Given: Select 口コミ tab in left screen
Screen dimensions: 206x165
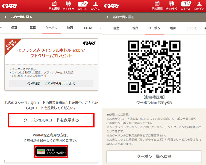Looking at the screenshot, I should [x=89, y=28].
